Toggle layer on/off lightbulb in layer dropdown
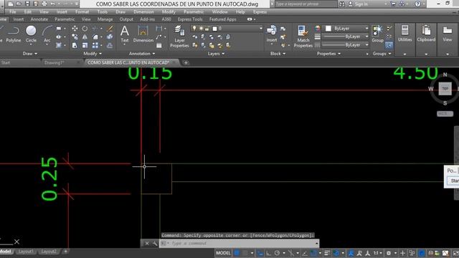Viewport: 459px width, 258px height. (x=194, y=29)
